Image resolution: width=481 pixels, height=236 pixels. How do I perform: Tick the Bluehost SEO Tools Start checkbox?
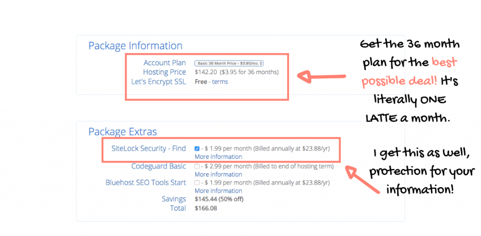point(197,183)
